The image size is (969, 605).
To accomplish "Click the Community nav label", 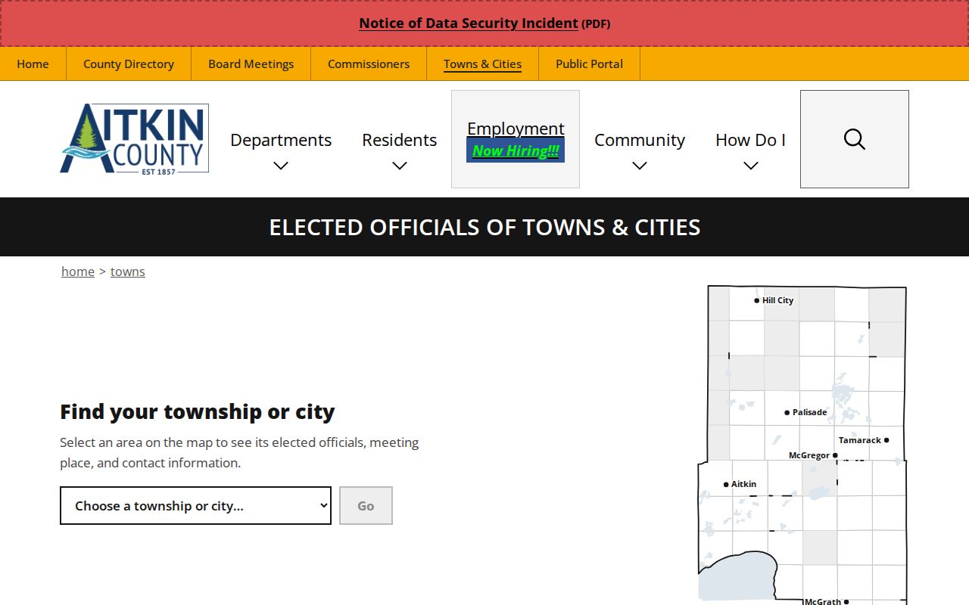I will [x=640, y=140].
